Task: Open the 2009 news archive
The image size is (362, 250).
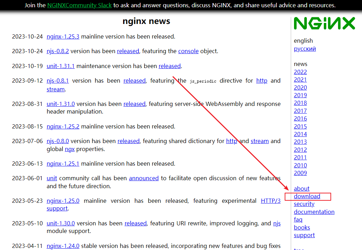Action: tap(300, 173)
